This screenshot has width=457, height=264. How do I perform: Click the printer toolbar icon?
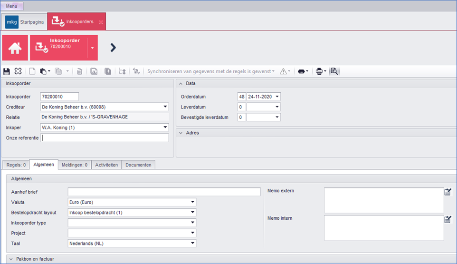point(319,71)
